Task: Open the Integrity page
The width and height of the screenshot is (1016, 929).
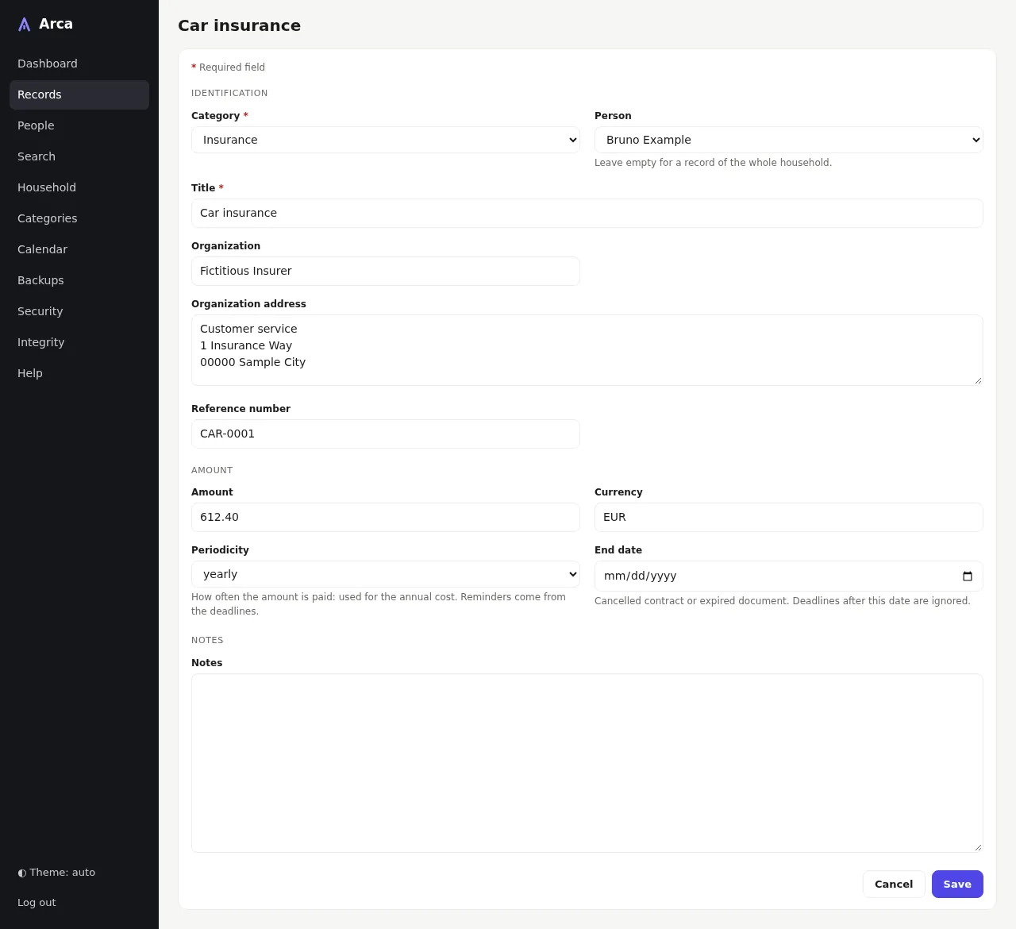Action: [x=79, y=342]
